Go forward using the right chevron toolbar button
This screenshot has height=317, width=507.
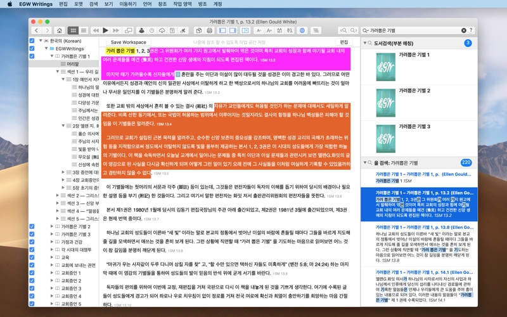[x=47, y=30]
